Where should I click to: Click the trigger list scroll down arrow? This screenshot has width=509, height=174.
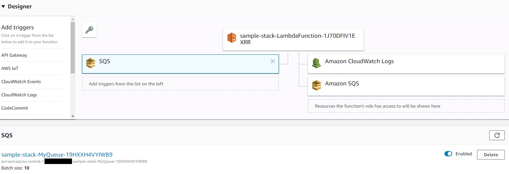point(73,116)
